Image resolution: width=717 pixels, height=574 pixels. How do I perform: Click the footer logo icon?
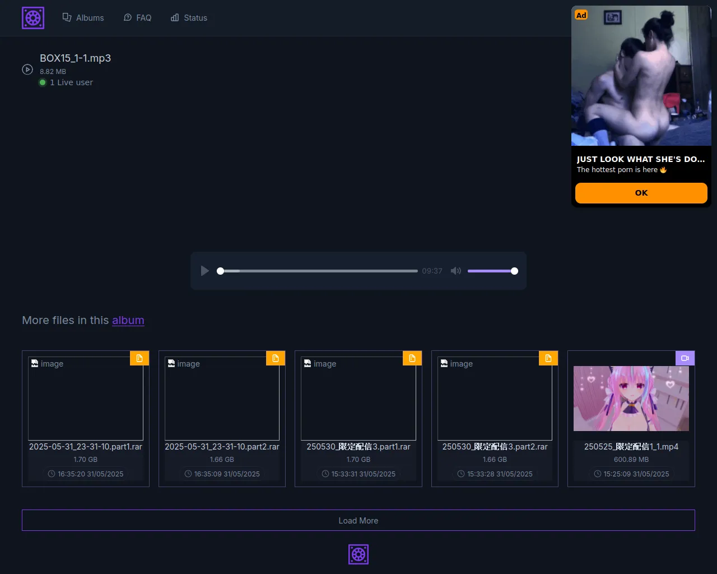(x=358, y=554)
